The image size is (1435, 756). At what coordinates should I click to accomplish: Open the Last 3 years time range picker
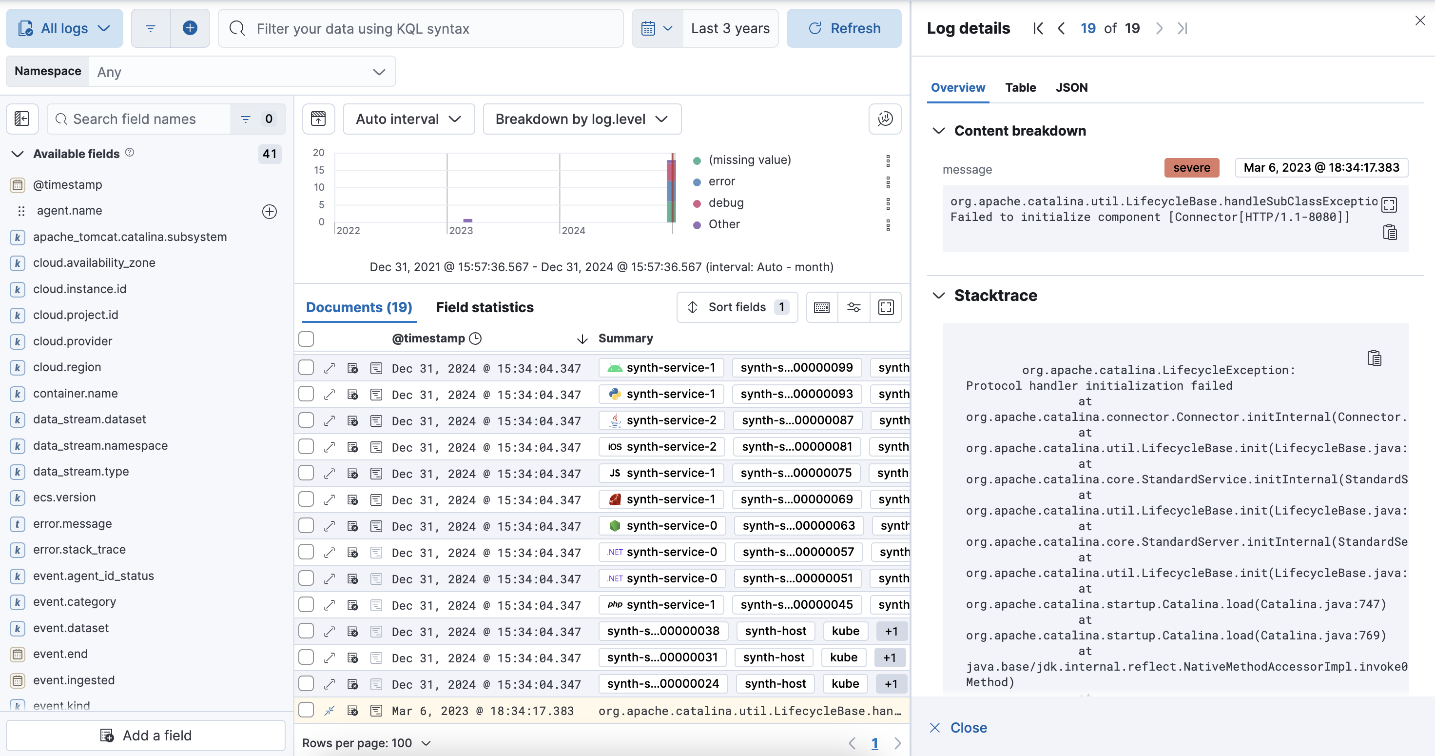click(730, 28)
